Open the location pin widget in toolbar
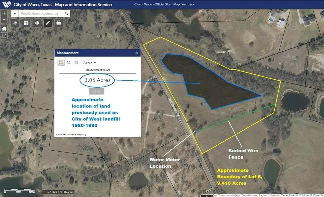 tap(16, 23)
